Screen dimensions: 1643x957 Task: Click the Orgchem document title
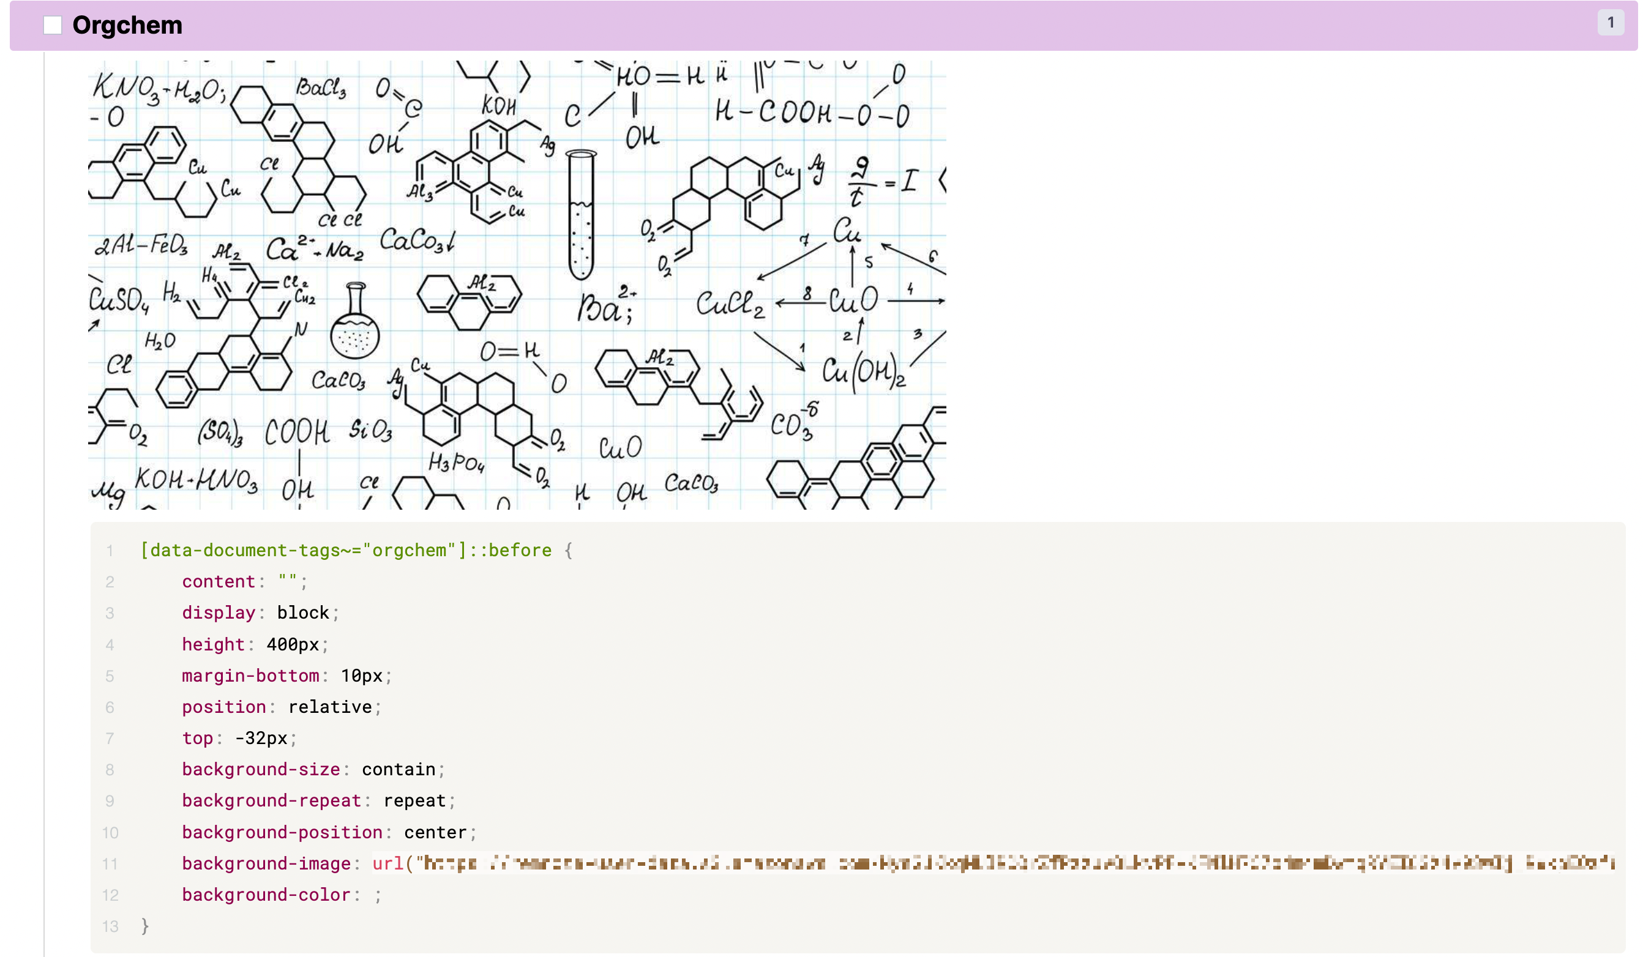127,26
